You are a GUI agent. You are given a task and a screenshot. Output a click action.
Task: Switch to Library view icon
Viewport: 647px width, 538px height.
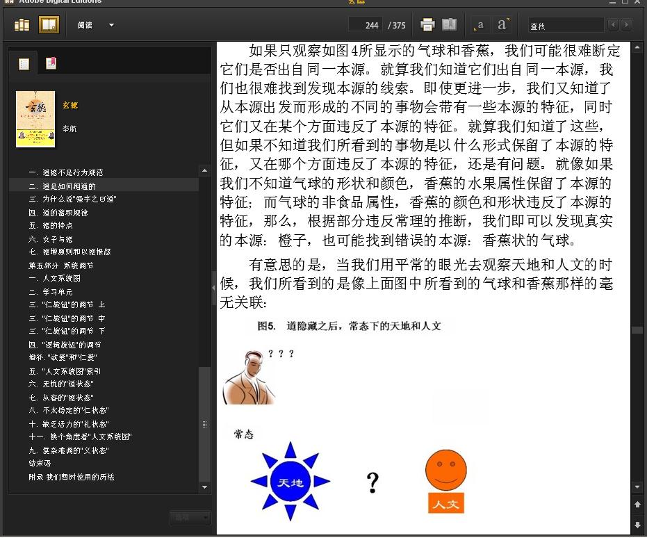click(22, 25)
